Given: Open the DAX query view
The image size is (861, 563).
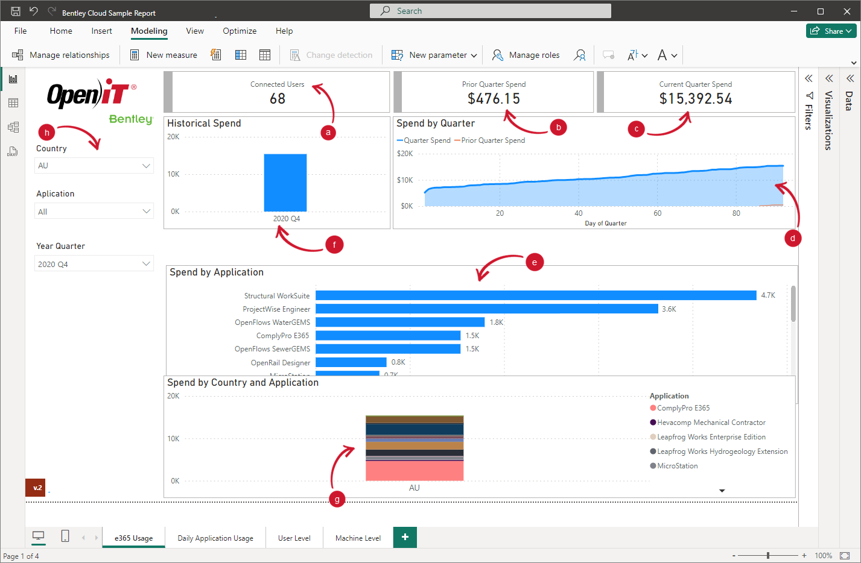Looking at the screenshot, I should pos(12,151).
